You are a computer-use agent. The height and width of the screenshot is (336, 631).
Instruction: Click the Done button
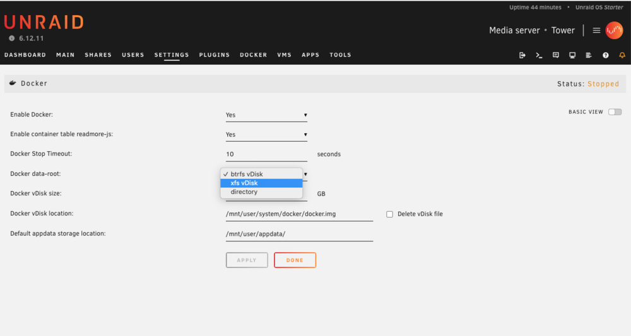pos(295,260)
